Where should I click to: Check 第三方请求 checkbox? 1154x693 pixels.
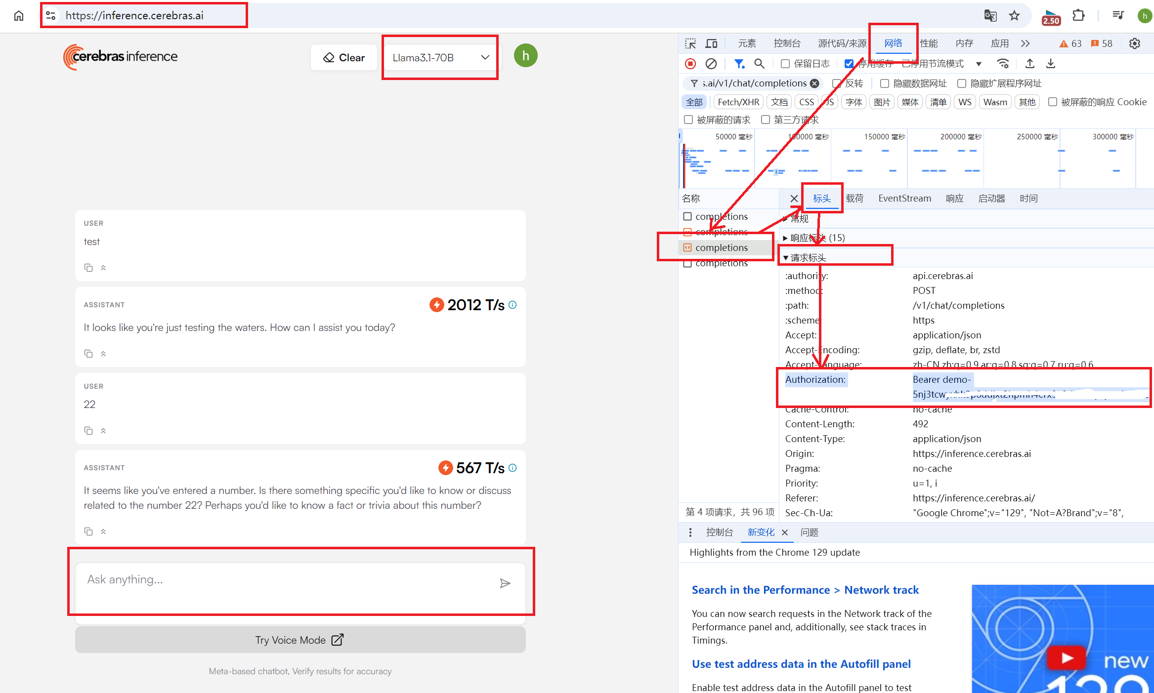[x=766, y=120]
